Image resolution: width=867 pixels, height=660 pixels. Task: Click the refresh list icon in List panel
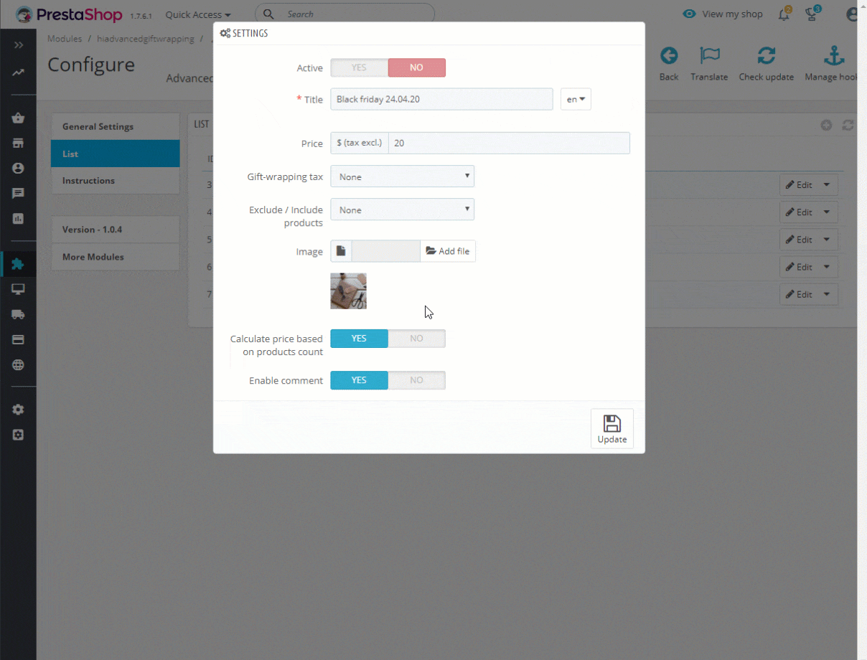coord(848,125)
